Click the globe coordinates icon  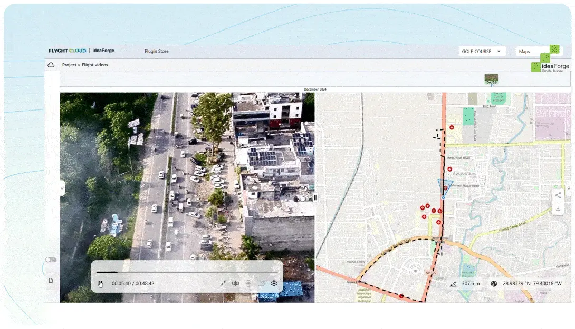(x=494, y=284)
